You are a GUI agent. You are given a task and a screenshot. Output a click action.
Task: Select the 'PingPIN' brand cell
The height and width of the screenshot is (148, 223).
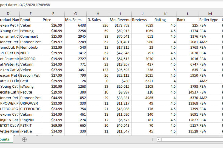point(30,120)
